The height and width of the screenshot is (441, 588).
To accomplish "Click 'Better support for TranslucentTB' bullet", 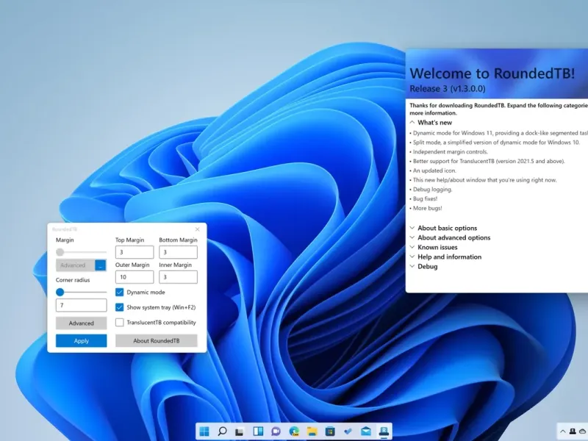I will [x=489, y=161].
